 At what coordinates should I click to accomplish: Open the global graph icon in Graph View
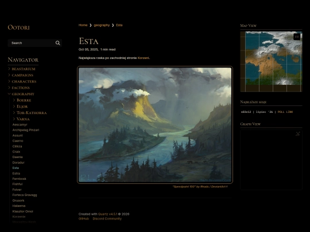[298, 133]
